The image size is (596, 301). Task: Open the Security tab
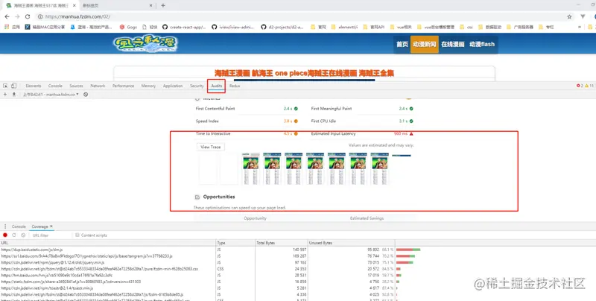pos(197,86)
